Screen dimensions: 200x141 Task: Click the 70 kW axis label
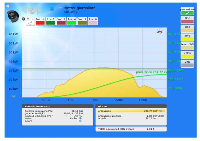[x=13, y=34]
